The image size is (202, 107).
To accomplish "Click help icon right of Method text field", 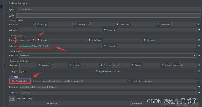I will tap(199, 93).
